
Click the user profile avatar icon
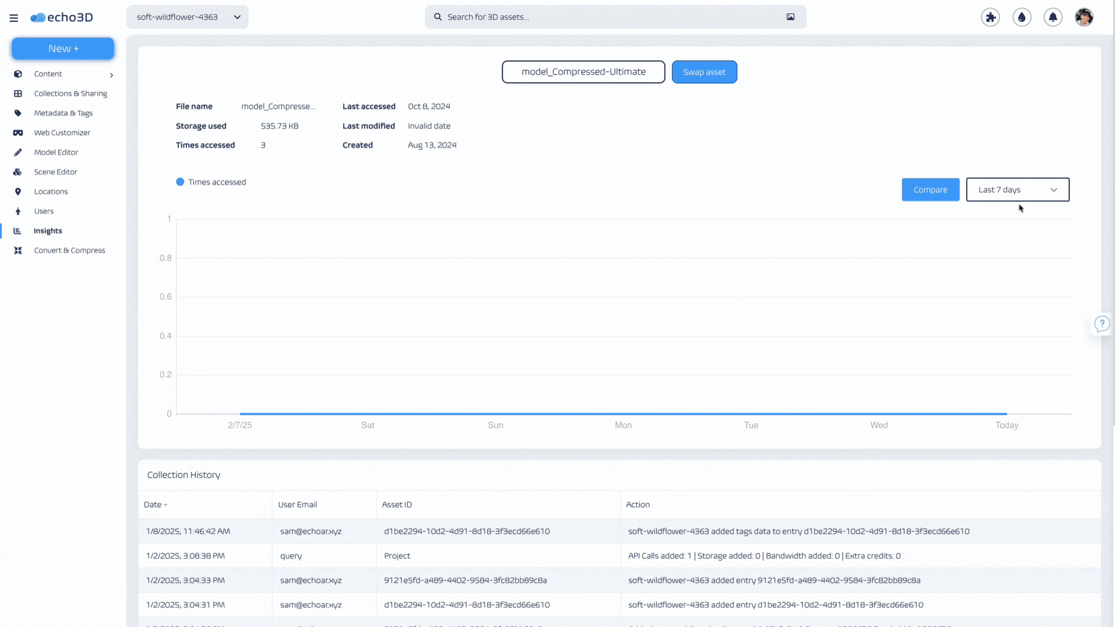[1084, 17]
